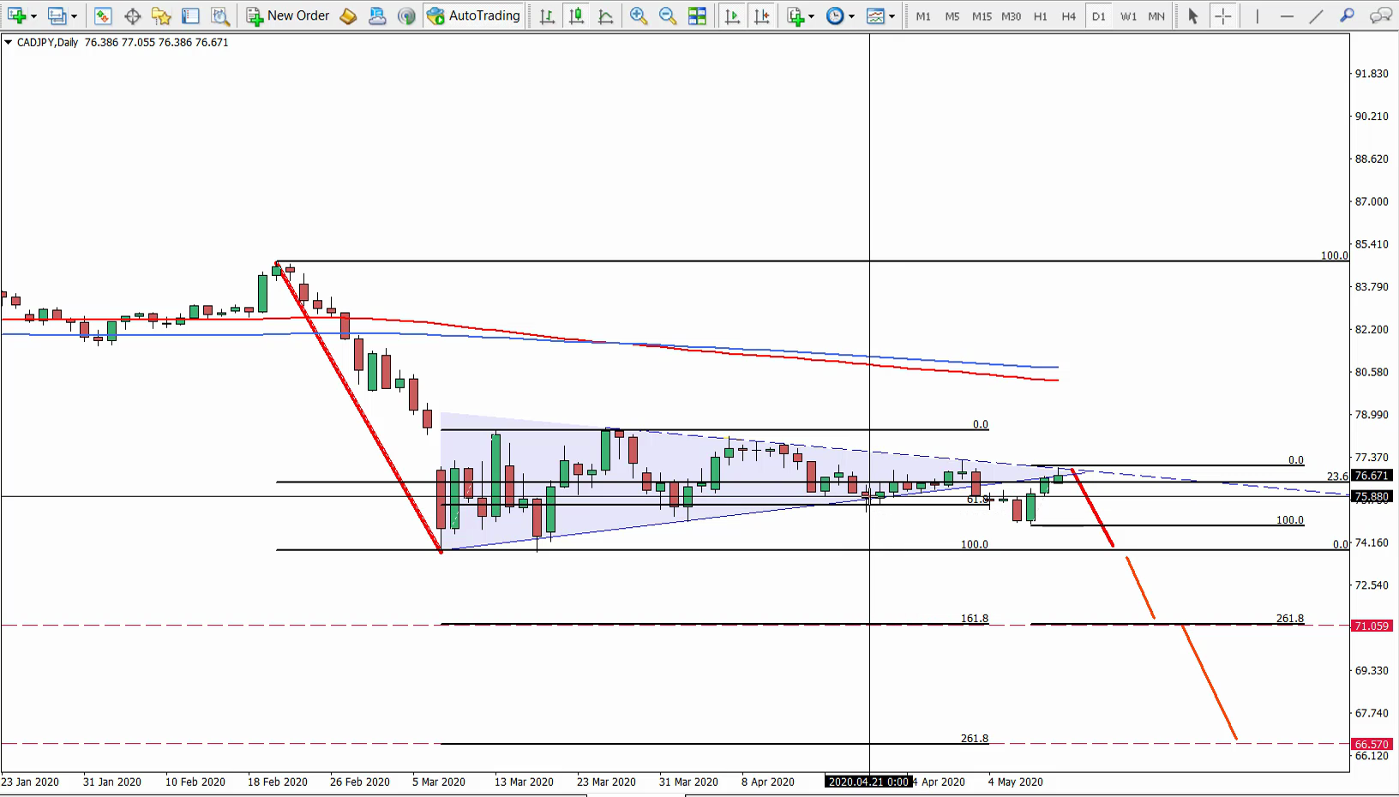
Task: Select the Cursor arrow tool
Action: point(1192,15)
